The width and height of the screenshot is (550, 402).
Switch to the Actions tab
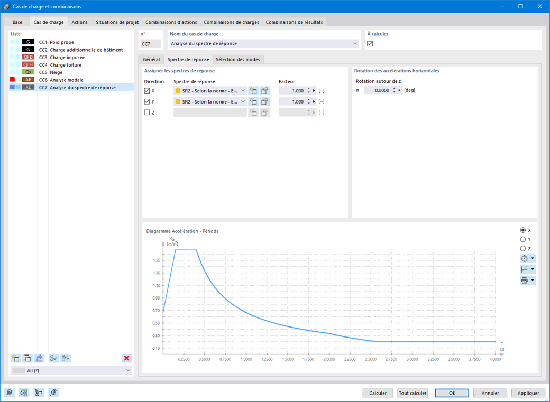pos(80,22)
